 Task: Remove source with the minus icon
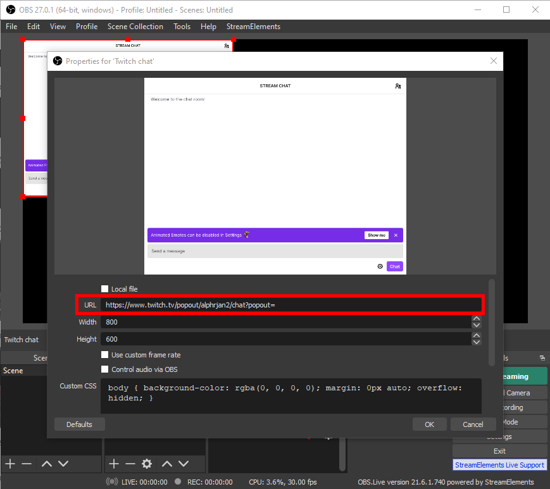pyautogui.click(x=130, y=464)
